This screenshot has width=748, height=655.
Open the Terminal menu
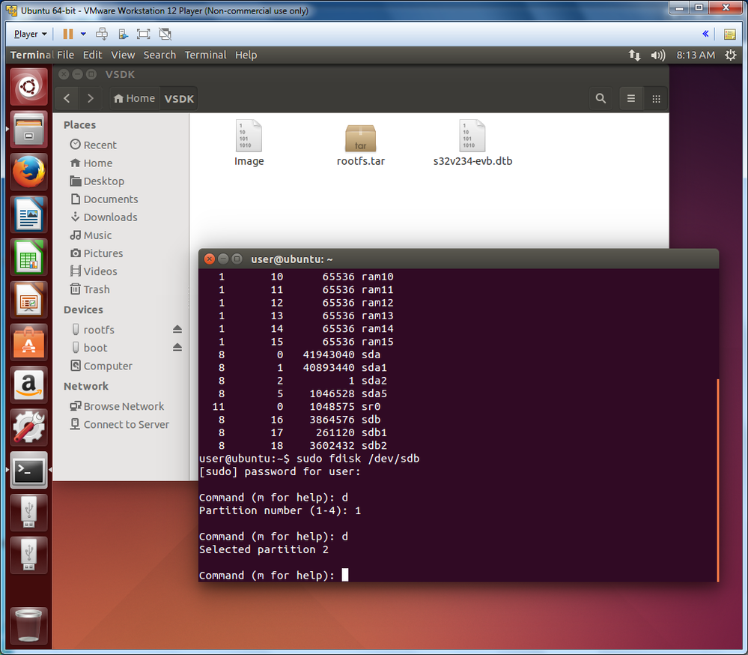point(206,55)
